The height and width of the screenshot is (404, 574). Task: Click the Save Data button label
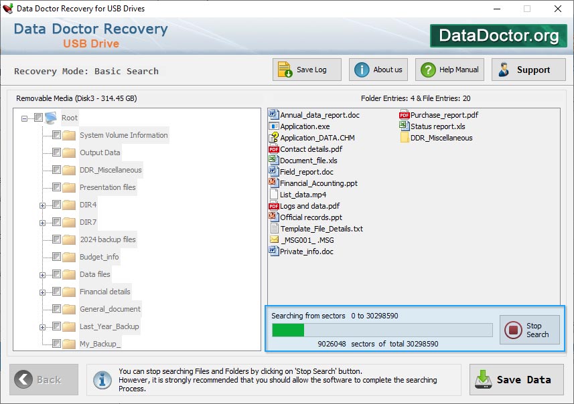point(524,380)
